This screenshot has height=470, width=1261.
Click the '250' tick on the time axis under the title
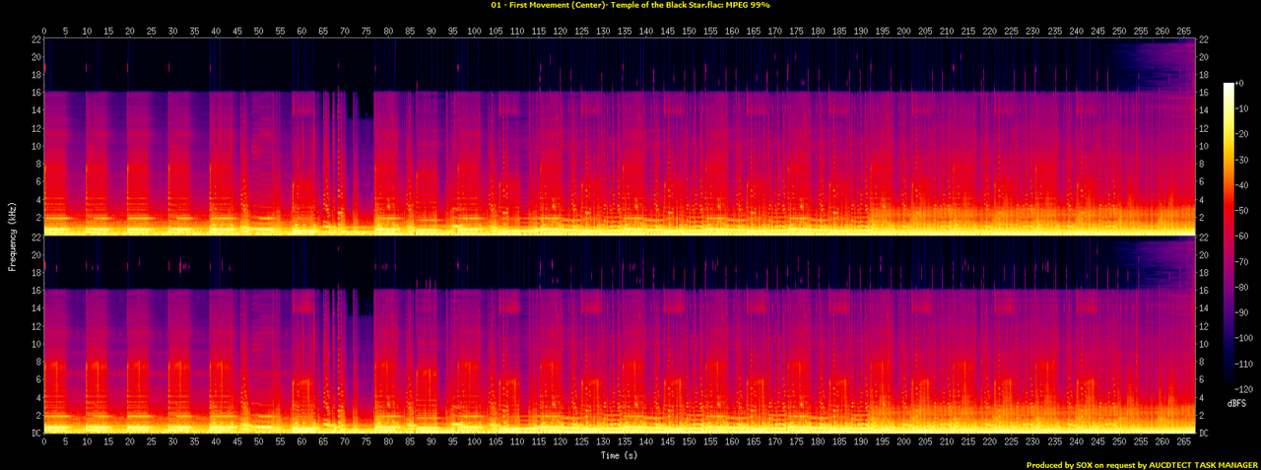coord(1117,31)
